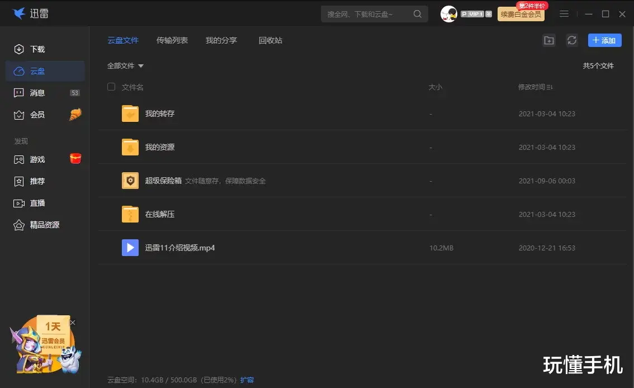Play the 迅雷11介绍视频.mp4 file

pyautogui.click(x=179, y=248)
